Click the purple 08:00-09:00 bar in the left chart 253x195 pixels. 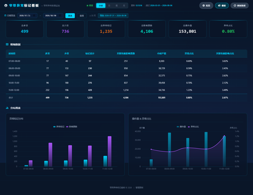pyautogui.click(x=50, y=154)
